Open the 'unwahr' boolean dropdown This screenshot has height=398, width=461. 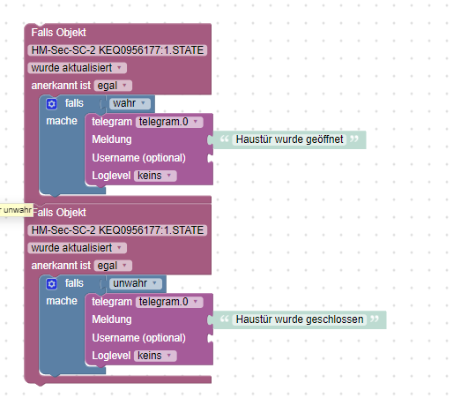[x=135, y=283]
